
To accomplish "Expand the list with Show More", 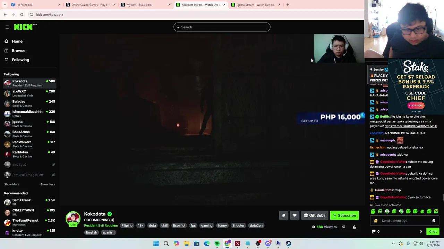I will click(12, 184).
